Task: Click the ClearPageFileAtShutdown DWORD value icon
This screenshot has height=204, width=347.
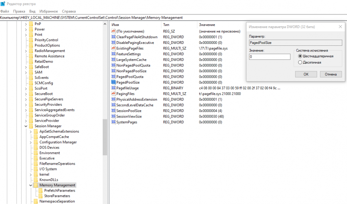Action: coord(113,37)
